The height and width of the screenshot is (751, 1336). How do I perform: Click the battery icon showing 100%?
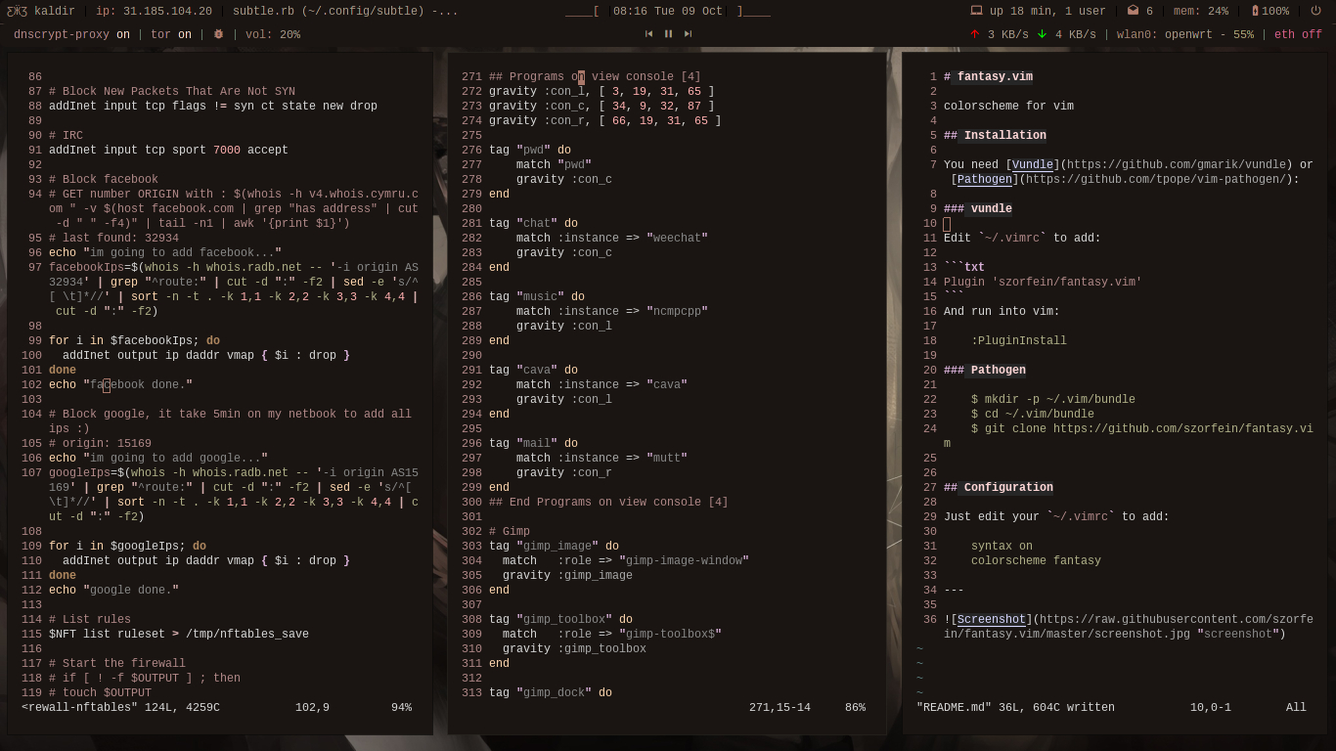coord(1255,11)
